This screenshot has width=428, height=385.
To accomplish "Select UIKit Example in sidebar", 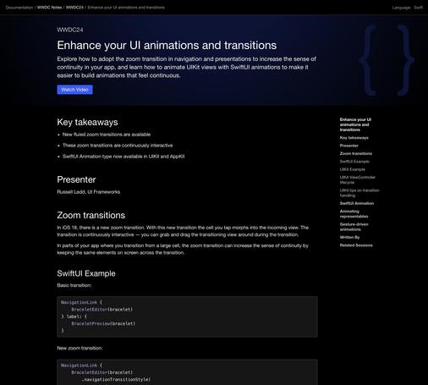I will point(353,169).
